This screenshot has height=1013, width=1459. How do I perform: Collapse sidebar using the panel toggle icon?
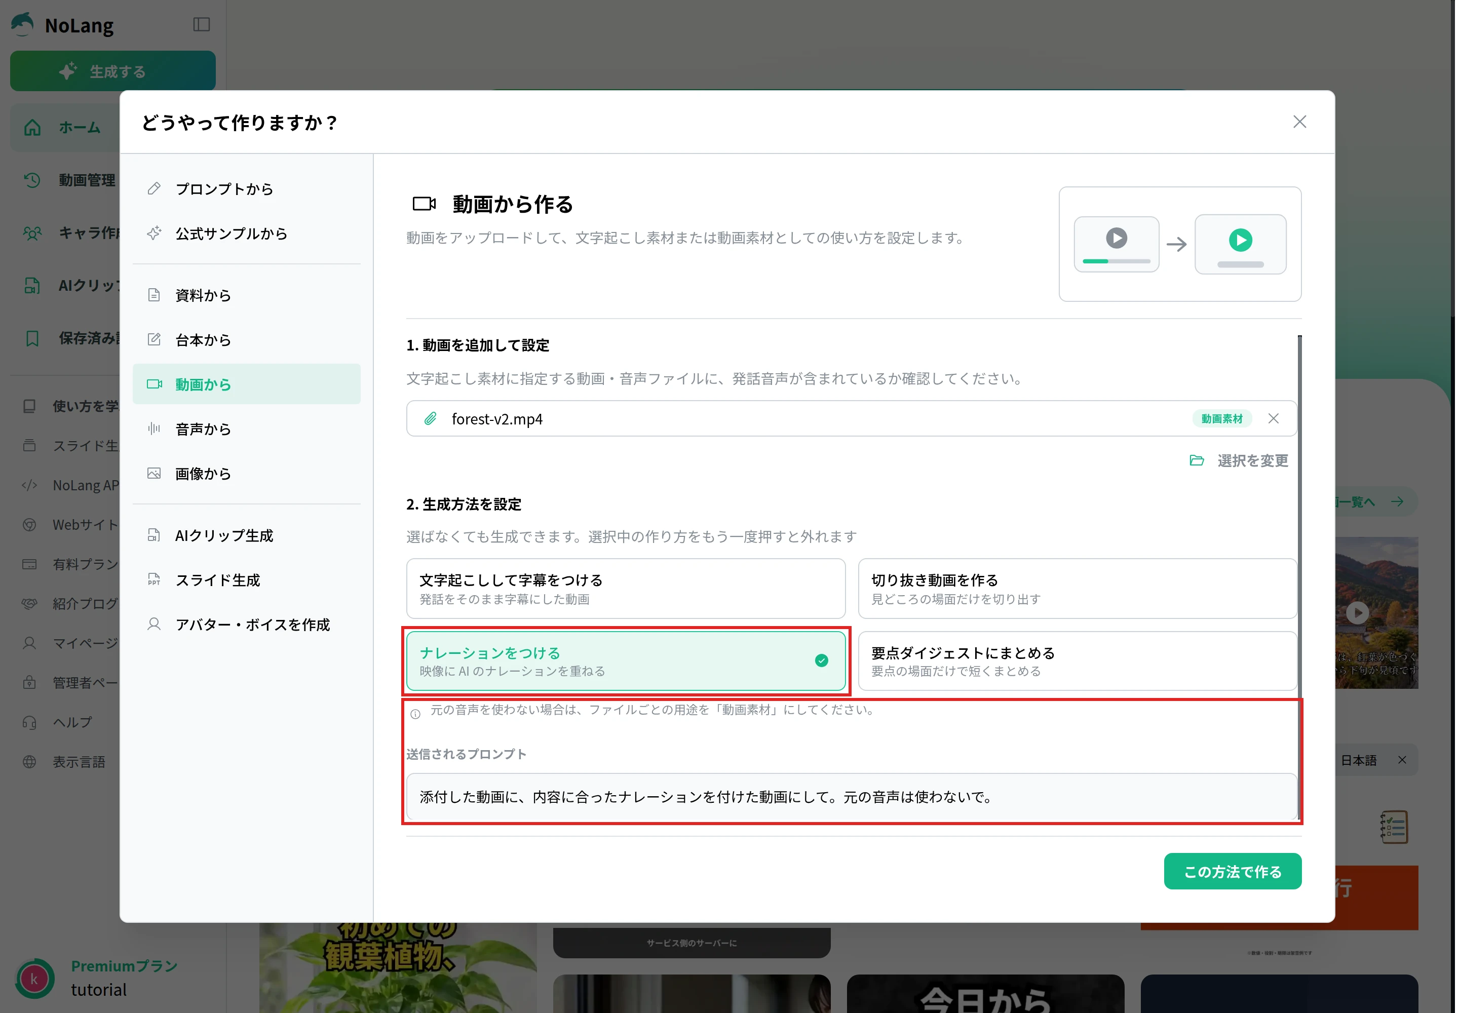201,24
